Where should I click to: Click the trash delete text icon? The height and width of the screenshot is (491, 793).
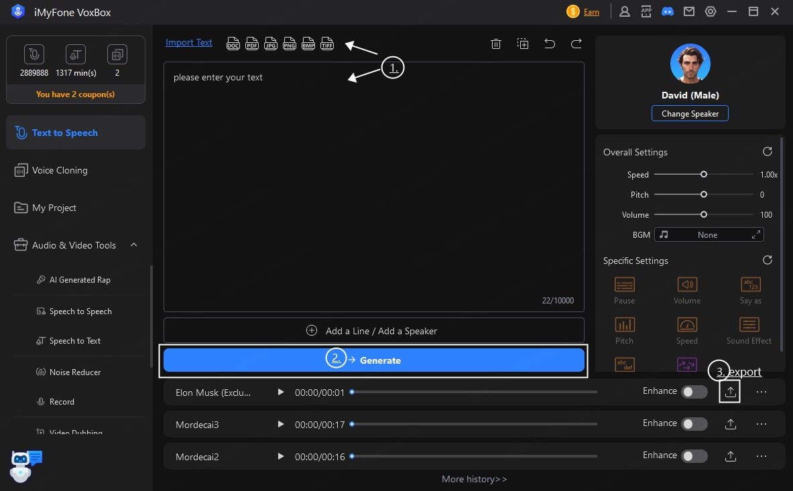[x=495, y=44]
